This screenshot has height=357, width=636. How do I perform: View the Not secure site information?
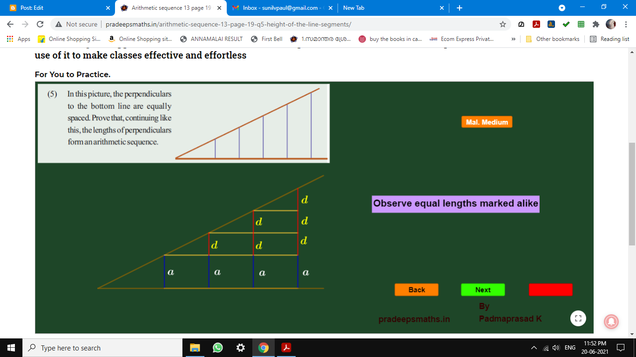pyautogui.click(x=77, y=24)
